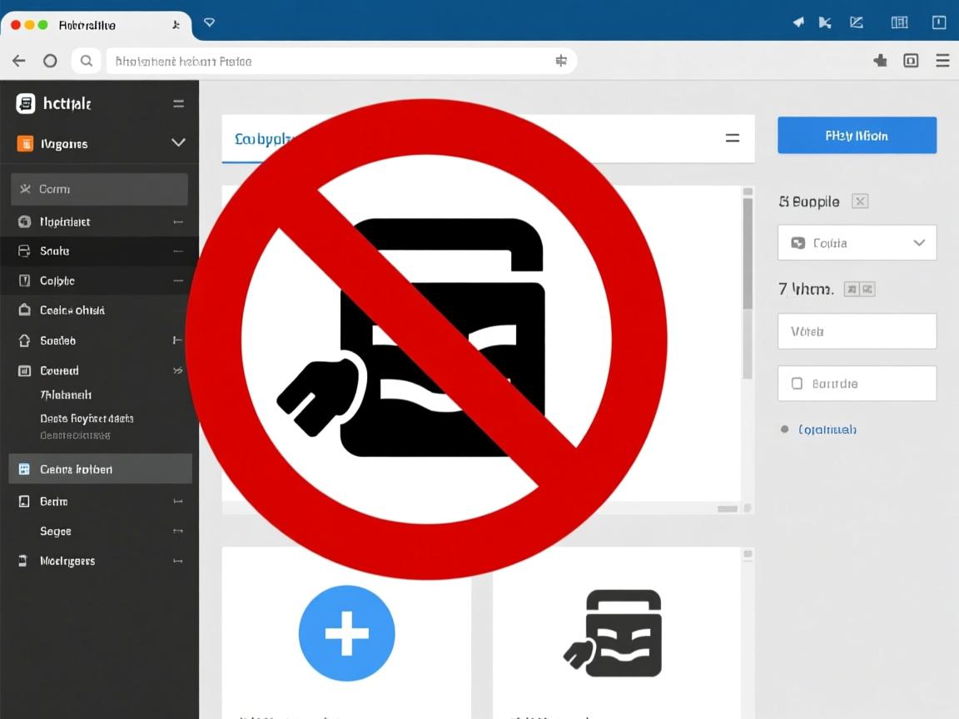Select the Soala sidebar menu item

(x=55, y=250)
